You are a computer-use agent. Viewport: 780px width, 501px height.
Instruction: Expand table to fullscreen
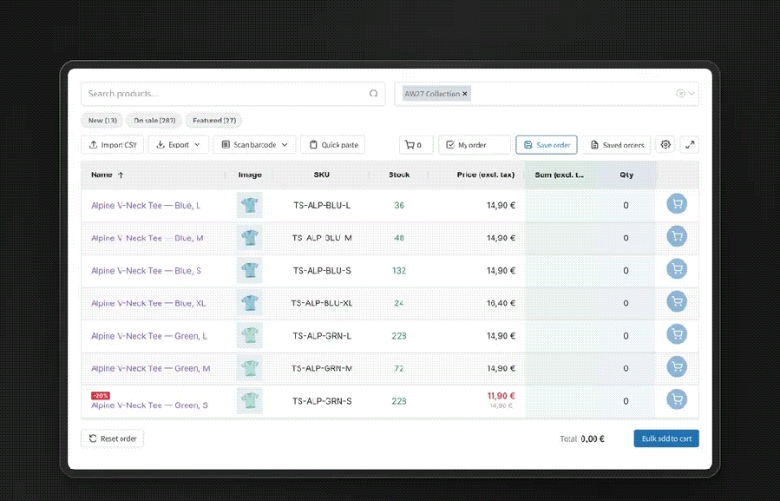tap(690, 145)
